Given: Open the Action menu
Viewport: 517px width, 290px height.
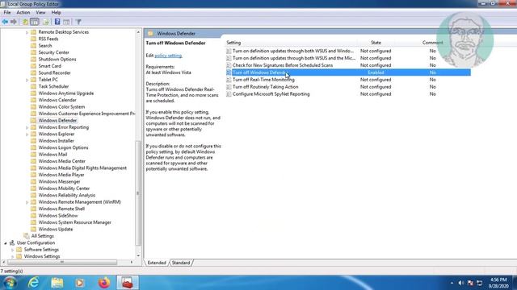Looking at the screenshot, I should click(x=23, y=13).
